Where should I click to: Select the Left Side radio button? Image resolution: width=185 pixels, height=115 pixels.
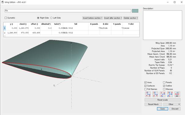pos(51,18)
